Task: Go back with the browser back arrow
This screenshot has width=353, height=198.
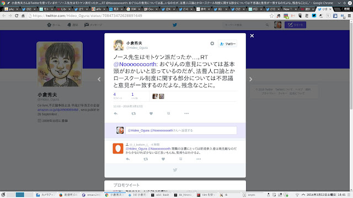Action: [4, 16]
